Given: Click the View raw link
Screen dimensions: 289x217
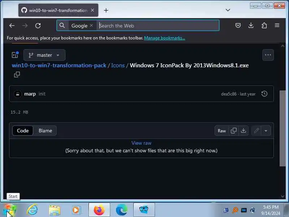Looking at the screenshot, I should click(x=141, y=143).
